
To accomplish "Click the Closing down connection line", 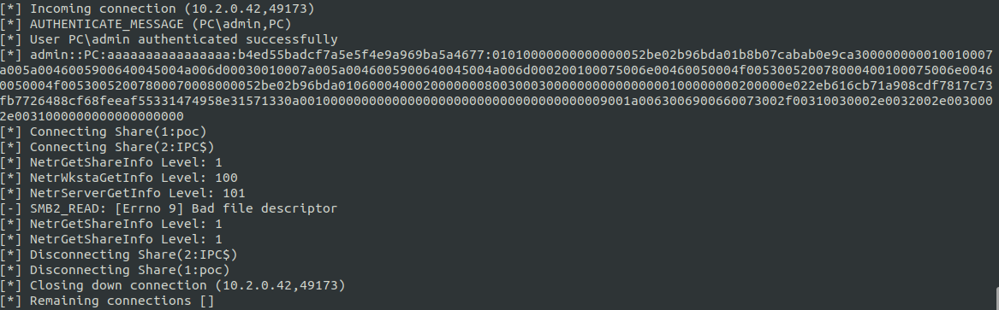I will [x=173, y=285].
